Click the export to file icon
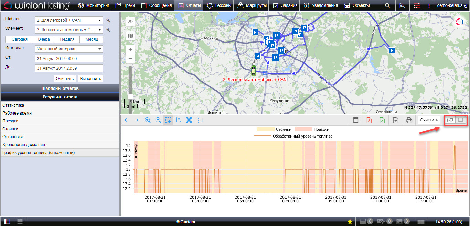Viewport: 470px width, 226px height. [x=396, y=120]
